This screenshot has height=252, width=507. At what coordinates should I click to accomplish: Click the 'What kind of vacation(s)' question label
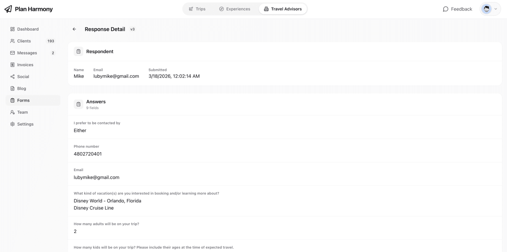pyautogui.click(x=146, y=193)
